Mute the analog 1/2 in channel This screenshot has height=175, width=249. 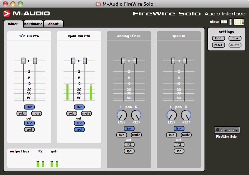(x=136, y=135)
